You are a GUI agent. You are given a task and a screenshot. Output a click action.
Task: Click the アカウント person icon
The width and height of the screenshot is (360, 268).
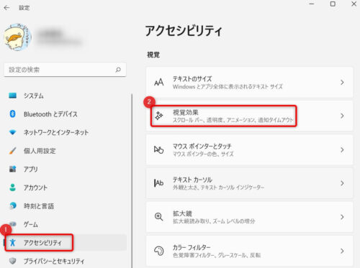[x=12, y=188]
